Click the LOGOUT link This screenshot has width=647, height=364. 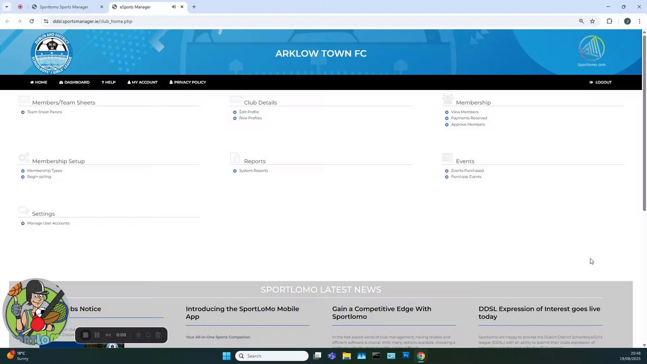(600, 82)
